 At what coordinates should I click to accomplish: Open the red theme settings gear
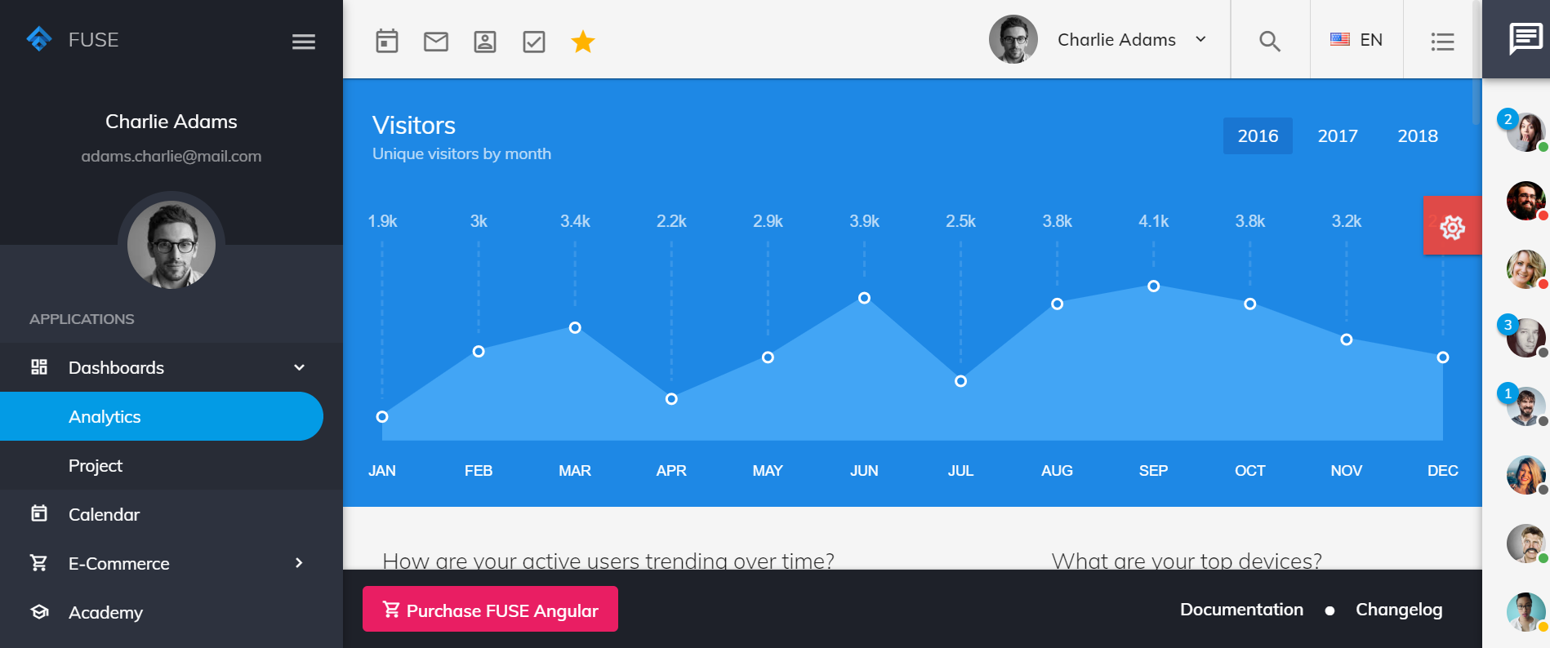point(1453,226)
